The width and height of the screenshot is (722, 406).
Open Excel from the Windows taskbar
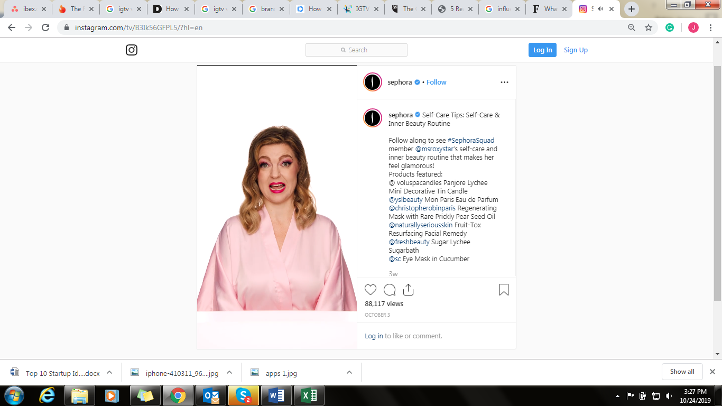tap(309, 395)
